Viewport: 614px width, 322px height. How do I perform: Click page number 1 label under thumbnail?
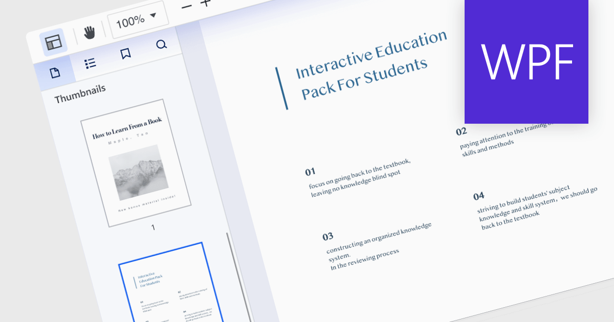pos(153,227)
